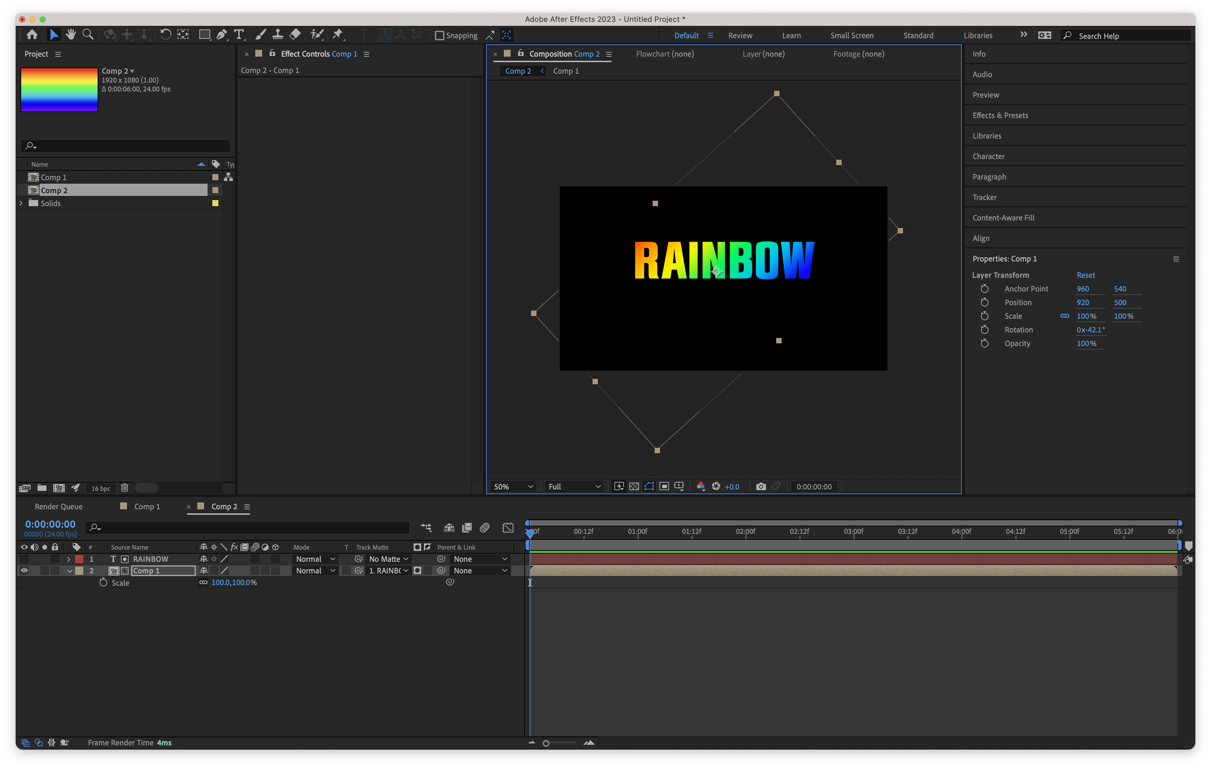Open the Full resolution dropdown

pyautogui.click(x=573, y=486)
